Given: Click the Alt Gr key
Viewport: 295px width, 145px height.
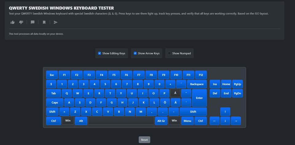Looking at the screenshot, I should pos(161,121).
